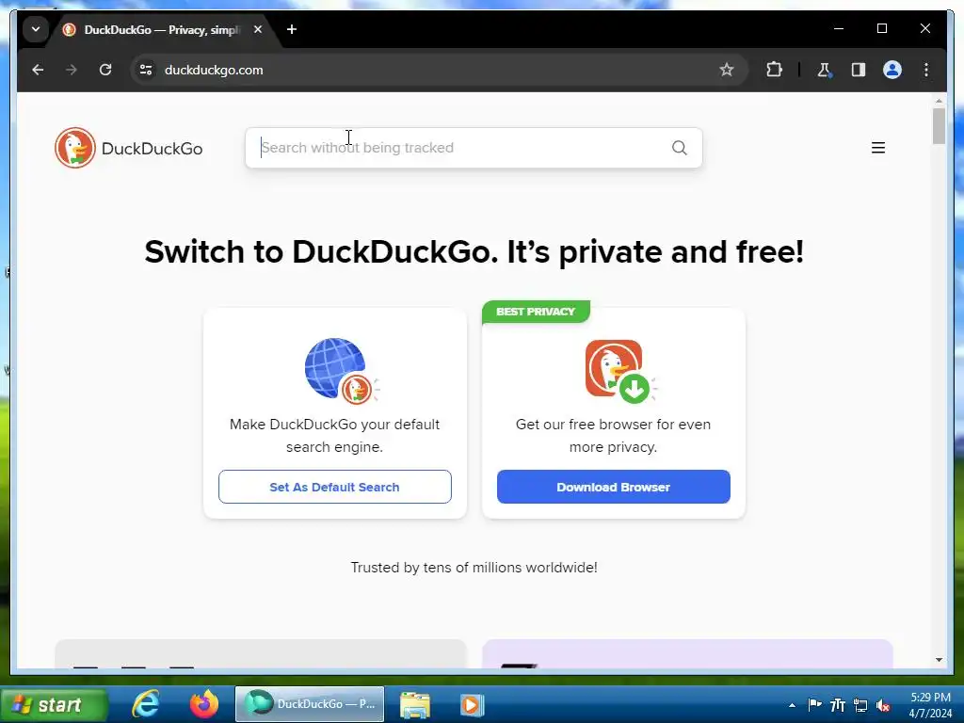Click the network tray icon
The image size is (964, 723).
coord(860,705)
